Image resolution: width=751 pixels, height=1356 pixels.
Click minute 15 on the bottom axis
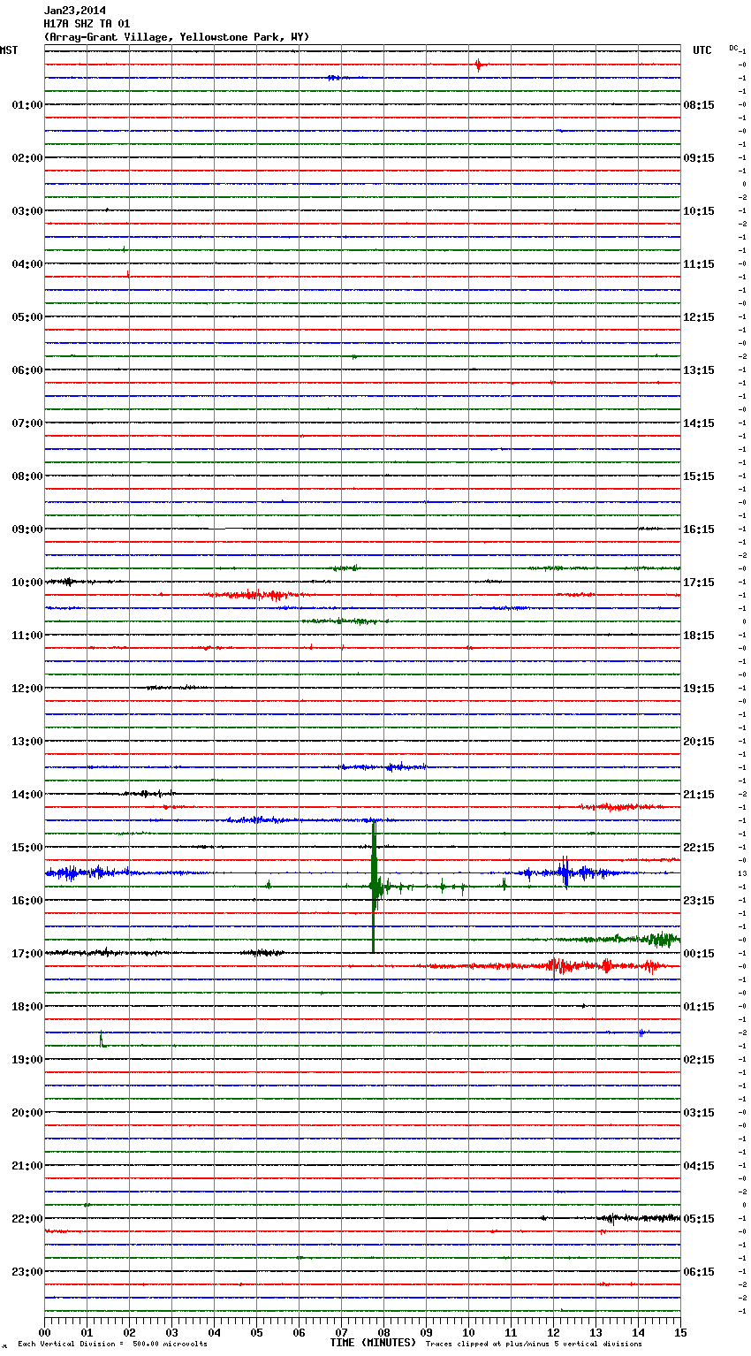point(680,1332)
